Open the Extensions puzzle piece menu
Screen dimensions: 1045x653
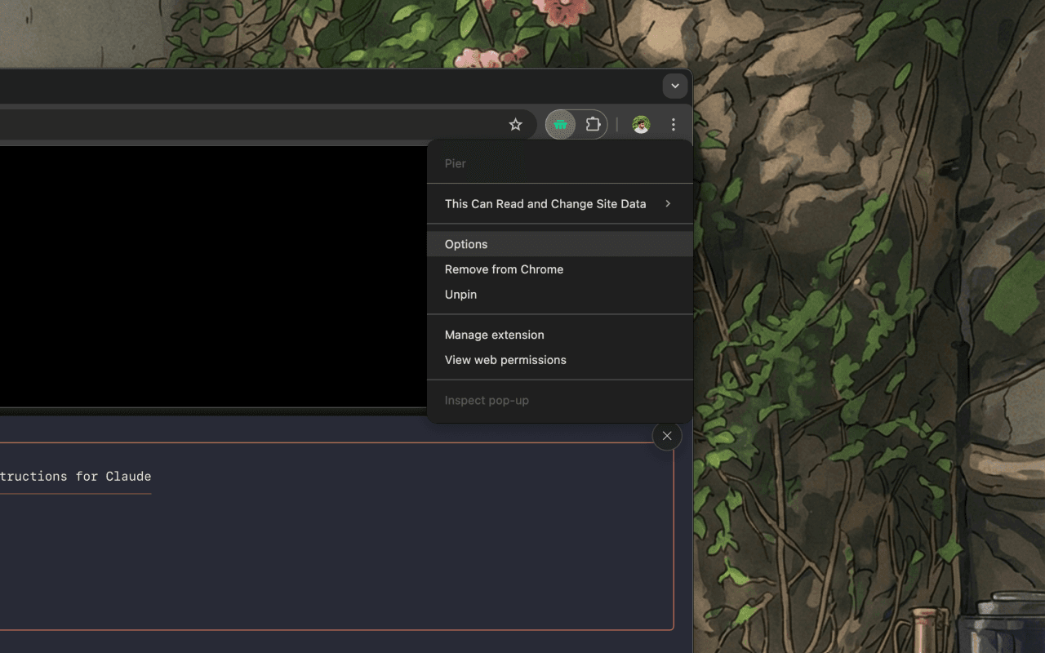[593, 124]
